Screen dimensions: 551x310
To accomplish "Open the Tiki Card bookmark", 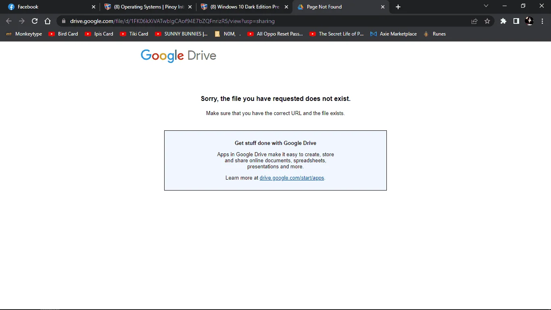I will pyautogui.click(x=134, y=34).
